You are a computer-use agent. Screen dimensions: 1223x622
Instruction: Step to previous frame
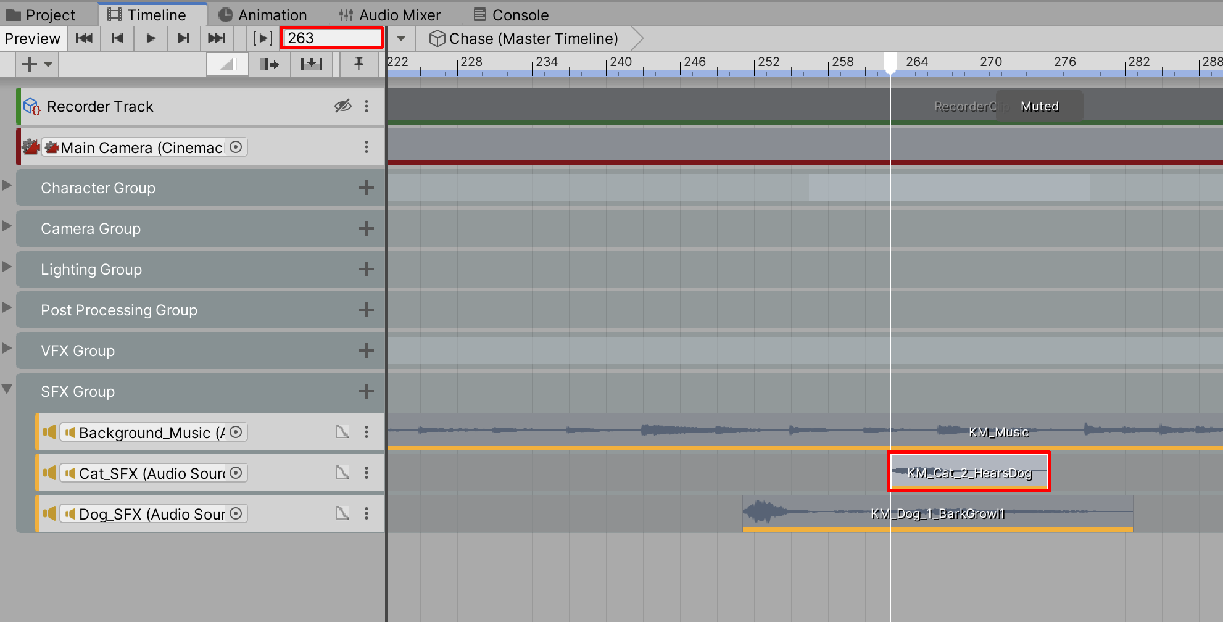coord(117,38)
